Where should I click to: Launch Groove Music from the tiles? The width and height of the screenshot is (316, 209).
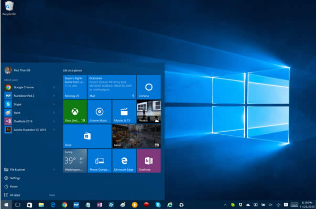[99, 112]
